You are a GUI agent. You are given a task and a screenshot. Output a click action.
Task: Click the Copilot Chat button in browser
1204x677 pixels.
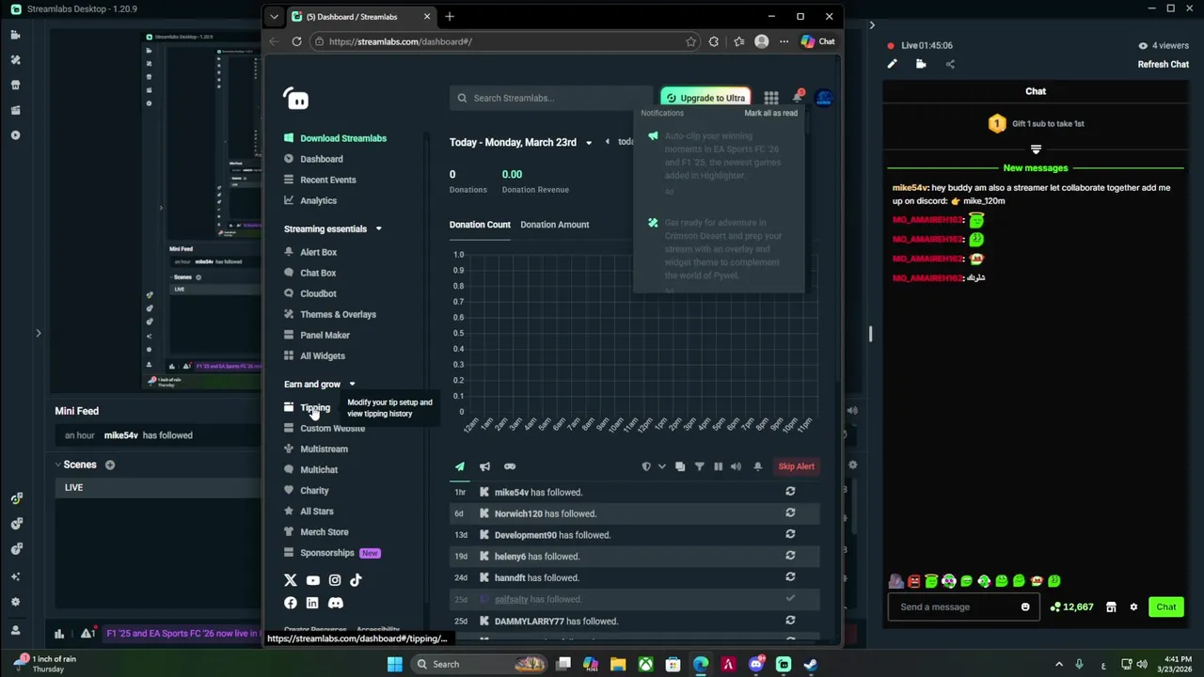817,41
